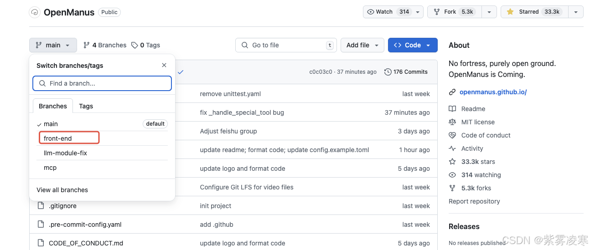The height and width of the screenshot is (250, 590).
Task: Click the commit status checkmark icon
Action: [x=181, y=72]
